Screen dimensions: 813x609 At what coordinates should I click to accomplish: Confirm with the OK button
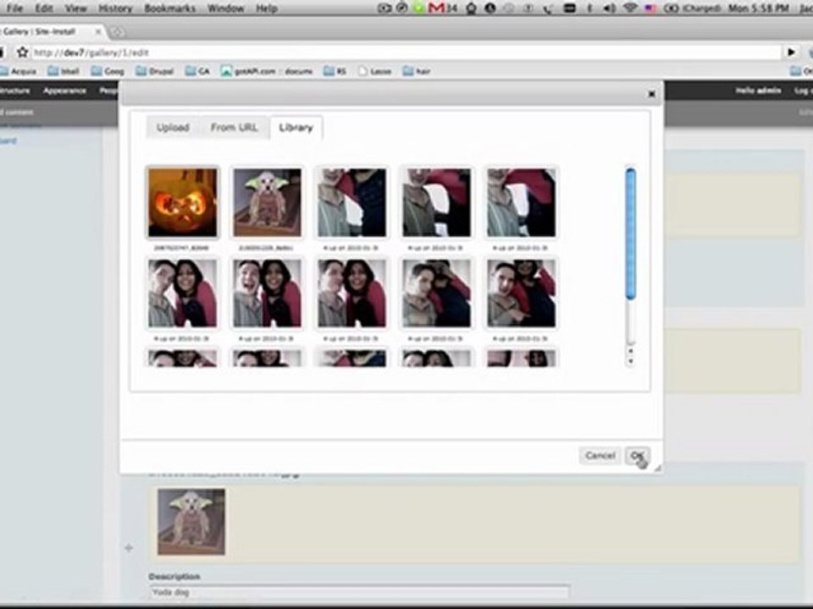click(637, 456)
